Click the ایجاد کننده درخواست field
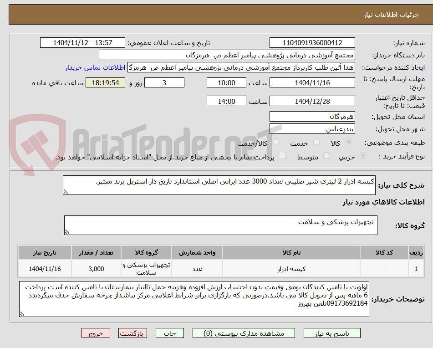Screen dimensions: 433x348 point(241,68)
